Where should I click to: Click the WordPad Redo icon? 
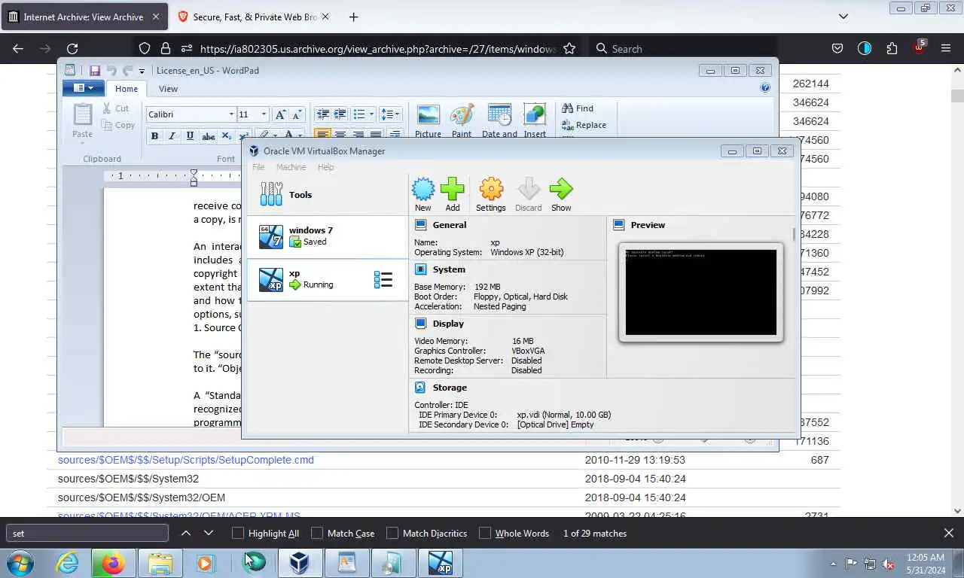tap(127, 71)
